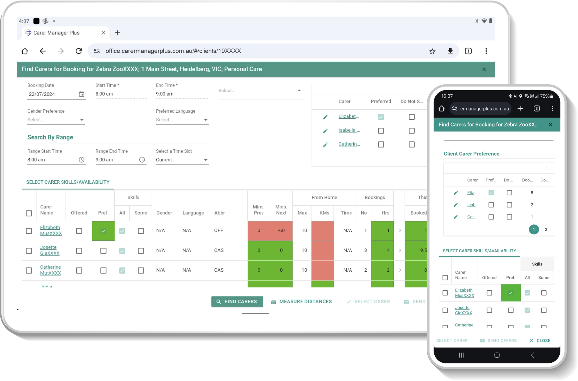Viewport: 578px width, 381px height.
Task: Open the Select a Time Slot dropdown
Action: pyautogui.click(x=182, y=160)
